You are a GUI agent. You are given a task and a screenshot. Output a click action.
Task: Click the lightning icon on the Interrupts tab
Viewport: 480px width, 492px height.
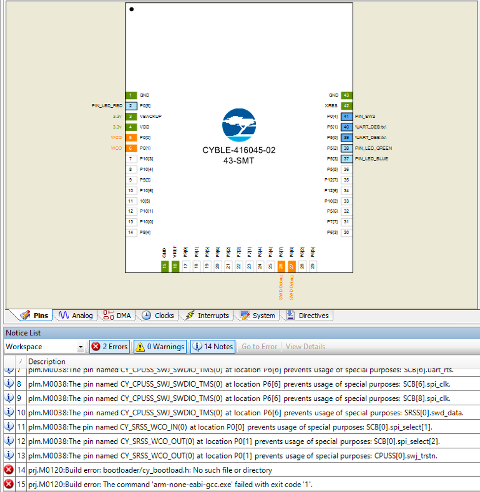point(189,316)
